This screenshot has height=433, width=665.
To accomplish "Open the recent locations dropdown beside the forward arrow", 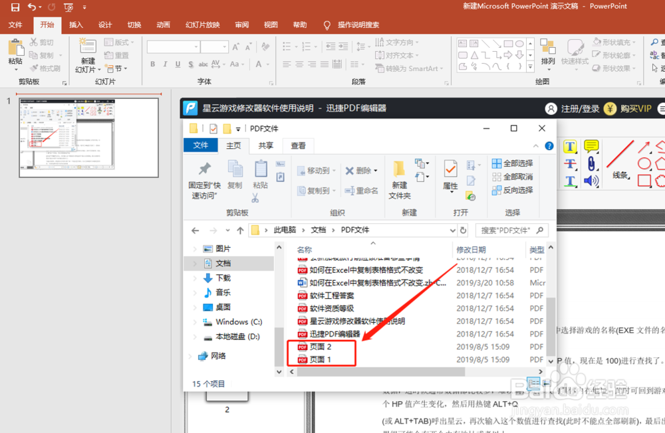I will [227, 230].
